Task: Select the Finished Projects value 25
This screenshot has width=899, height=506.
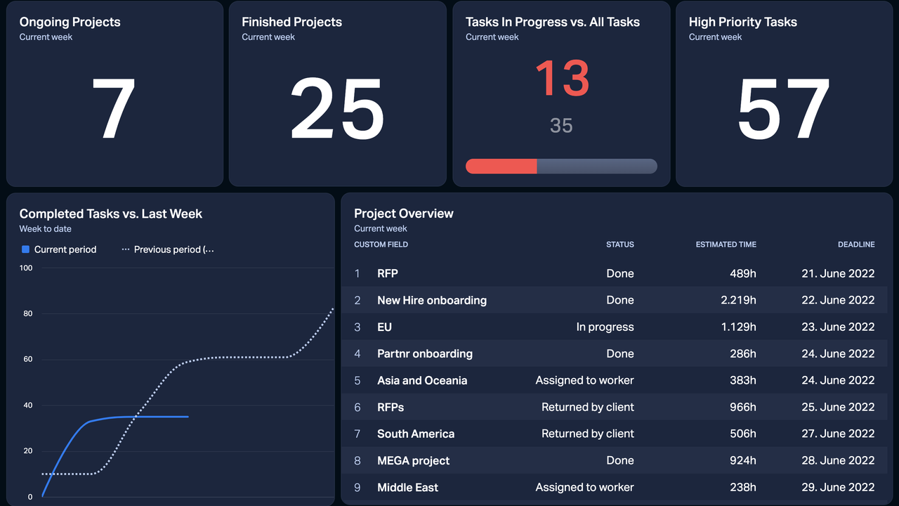Action: tap(337, 110)
